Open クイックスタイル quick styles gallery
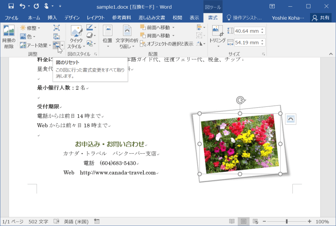Image resolution: width=336 pixels, height=226 pixels. click(76, 37)
